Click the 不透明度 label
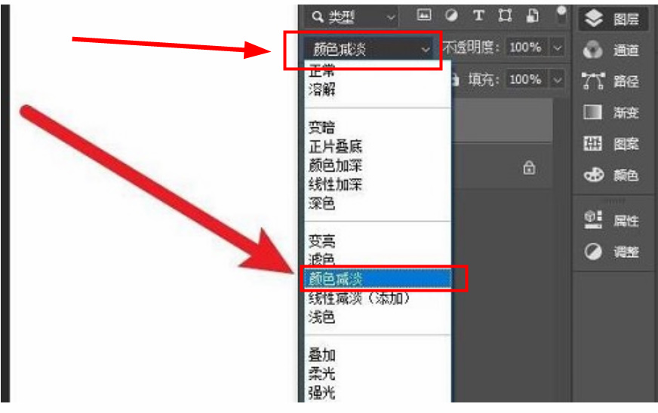Screen dimensions: 658x413 click(x=472, y=47)
